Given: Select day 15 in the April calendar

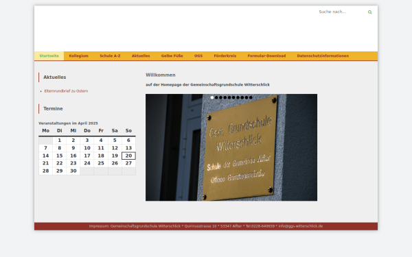Looking at the screenshot, I should tap(60, 156).
